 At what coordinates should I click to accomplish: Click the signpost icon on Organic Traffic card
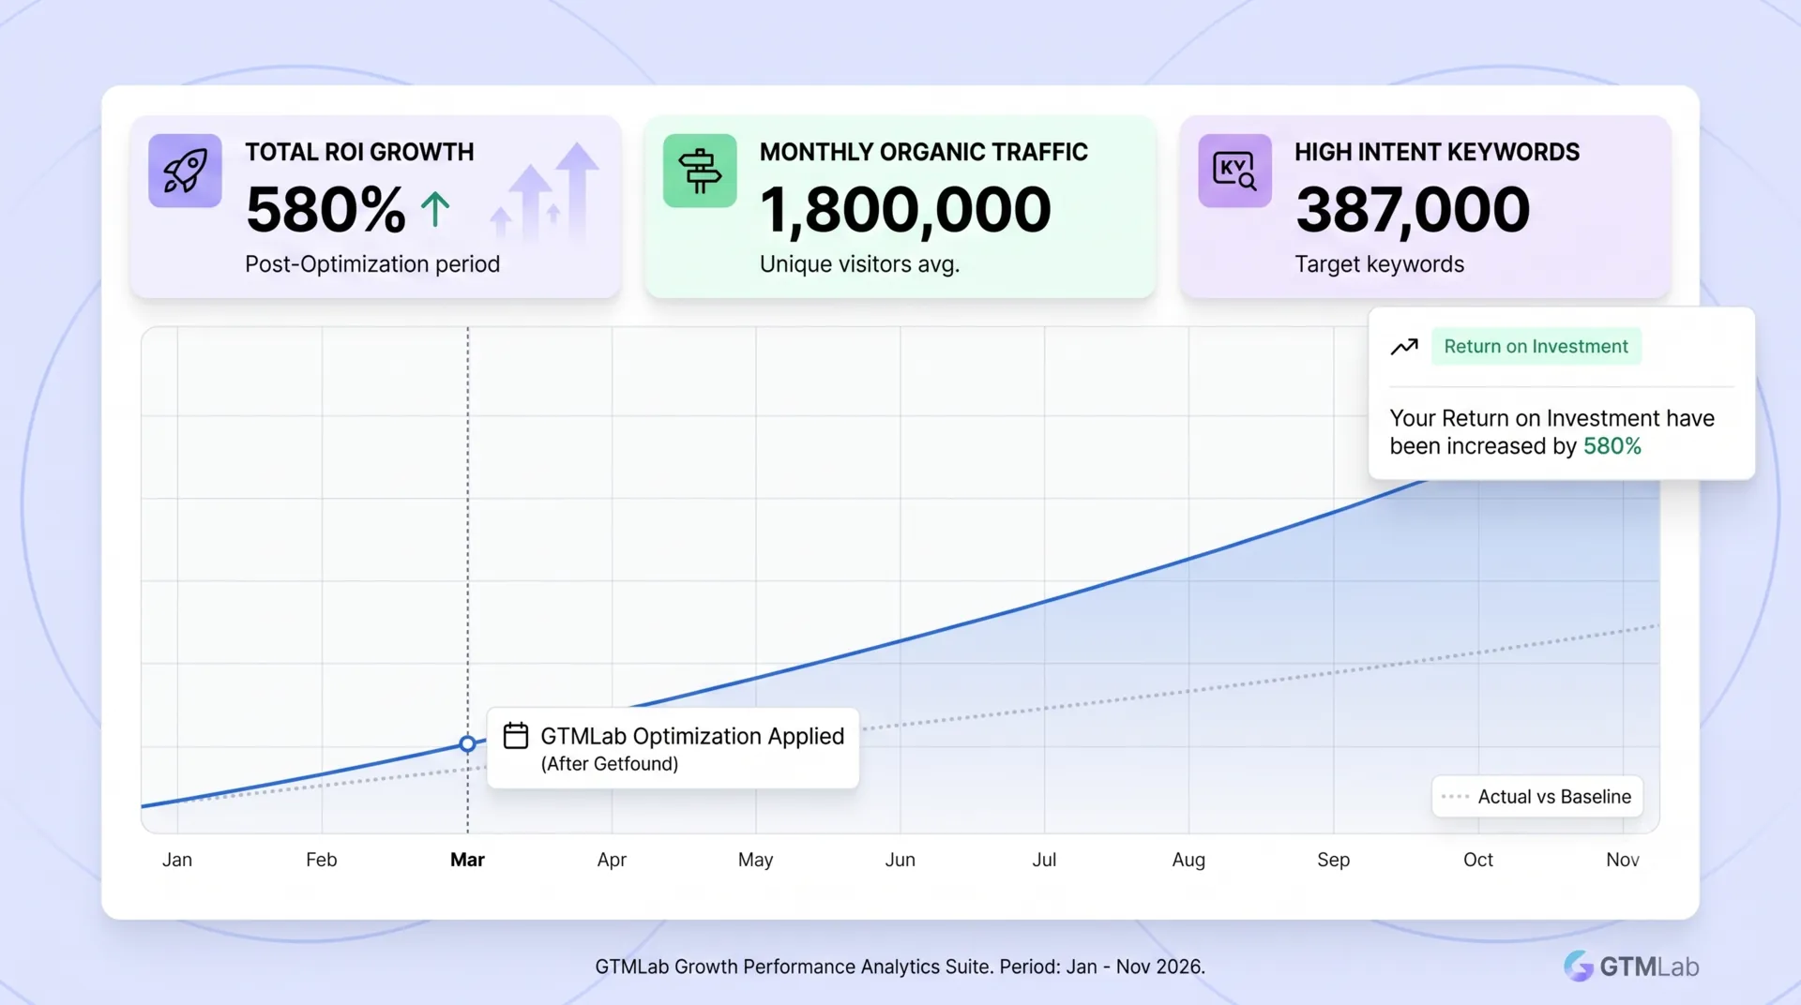[x=700, y=171]
